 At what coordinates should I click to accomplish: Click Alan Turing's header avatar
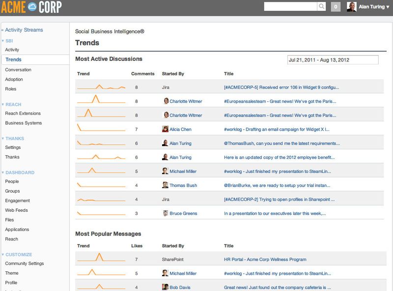(x=351, y=7)
